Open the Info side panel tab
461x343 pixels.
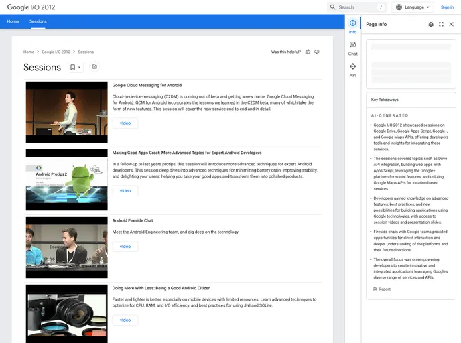[353, 26]
